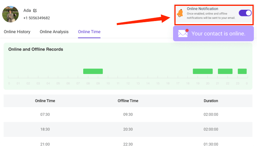Click the Offline Time column header

(128, 101)
